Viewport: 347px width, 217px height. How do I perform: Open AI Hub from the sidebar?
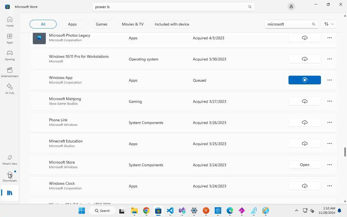pyautogui.click(x=10, y=89)
